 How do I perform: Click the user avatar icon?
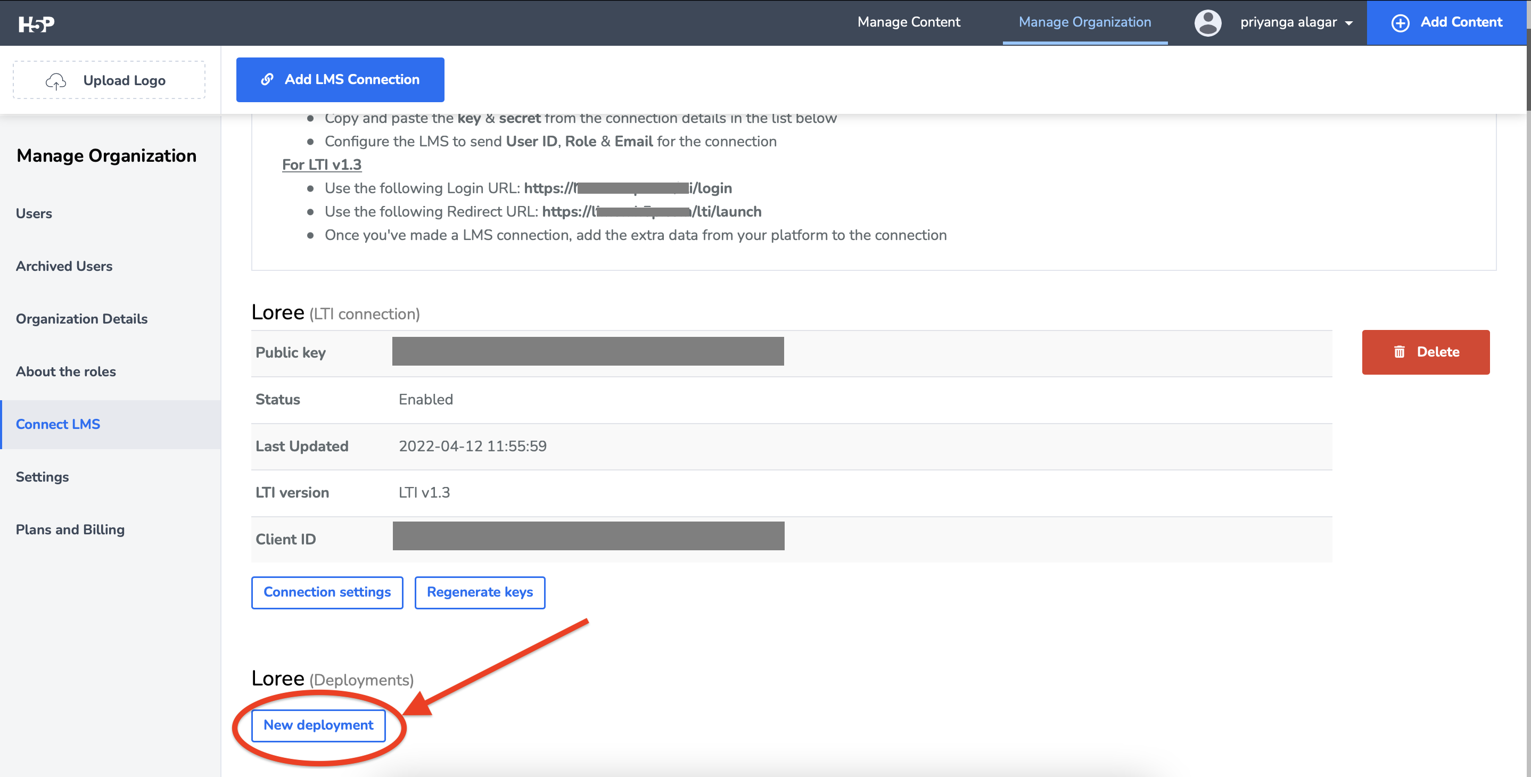coord(1208,22)
